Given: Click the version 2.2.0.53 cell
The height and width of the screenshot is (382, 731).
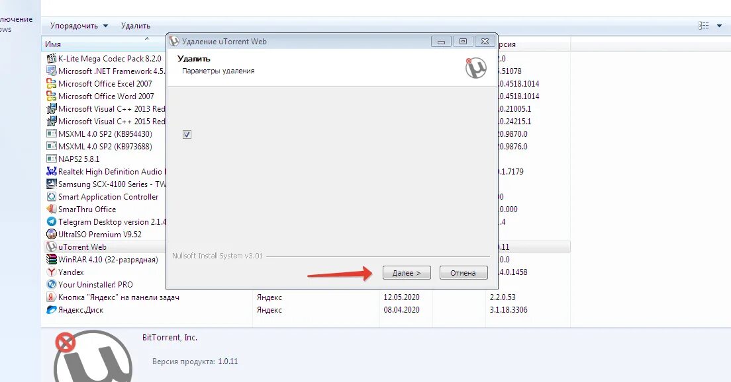Looking at the screenshot, I should pyautogui.click(x=503, y=297).
